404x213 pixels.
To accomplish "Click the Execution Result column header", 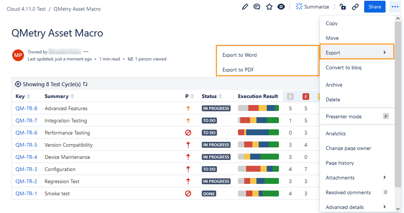I will pyautogui.click(x=258, y=96).
